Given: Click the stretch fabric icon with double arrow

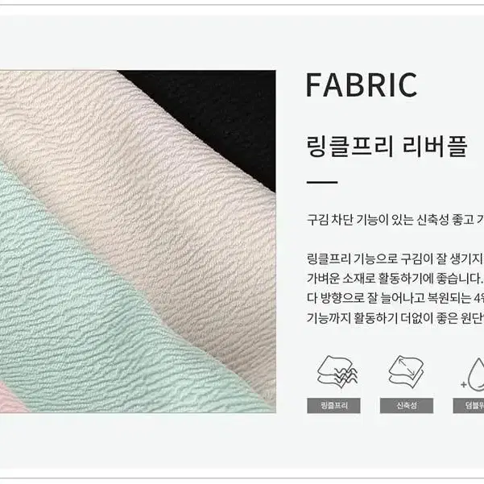Looking at the screenshot, I should (406, 372).
